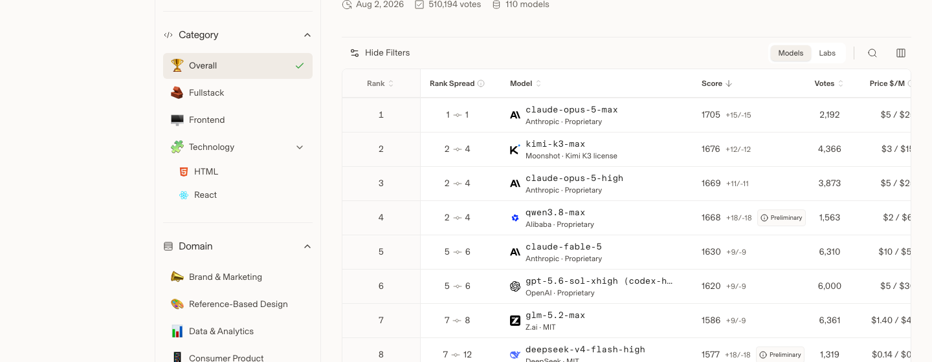Click the React logo icon
The width and height of the screenshot is (932, 362).
[x=184, y=195]
